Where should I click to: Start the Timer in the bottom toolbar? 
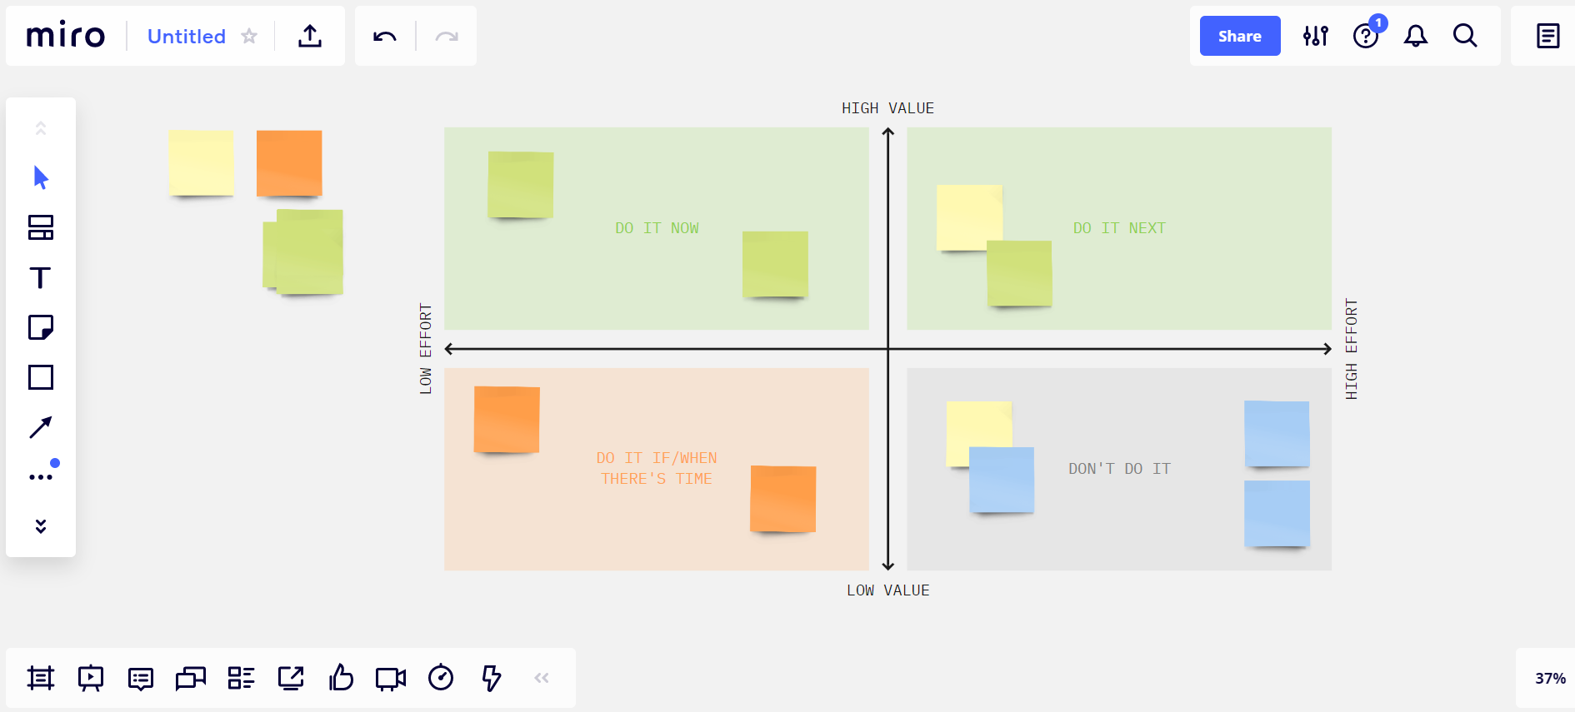[x=441, y=678]
